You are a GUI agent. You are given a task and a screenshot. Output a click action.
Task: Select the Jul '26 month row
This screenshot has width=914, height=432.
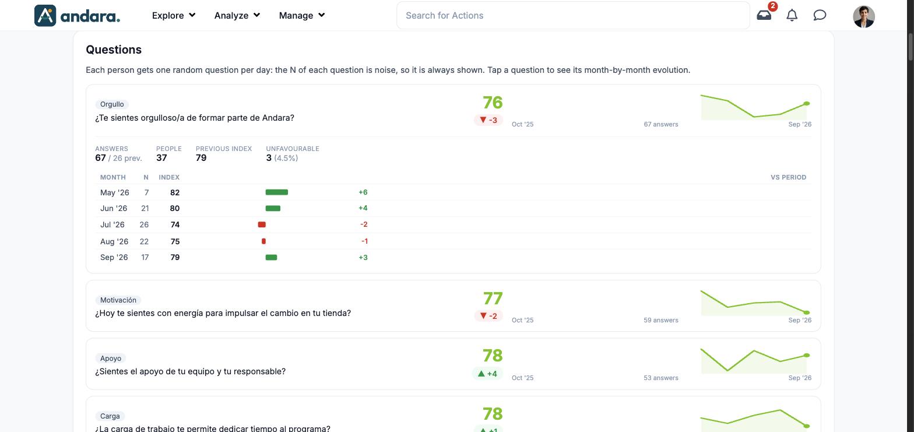tap(454, 224)
